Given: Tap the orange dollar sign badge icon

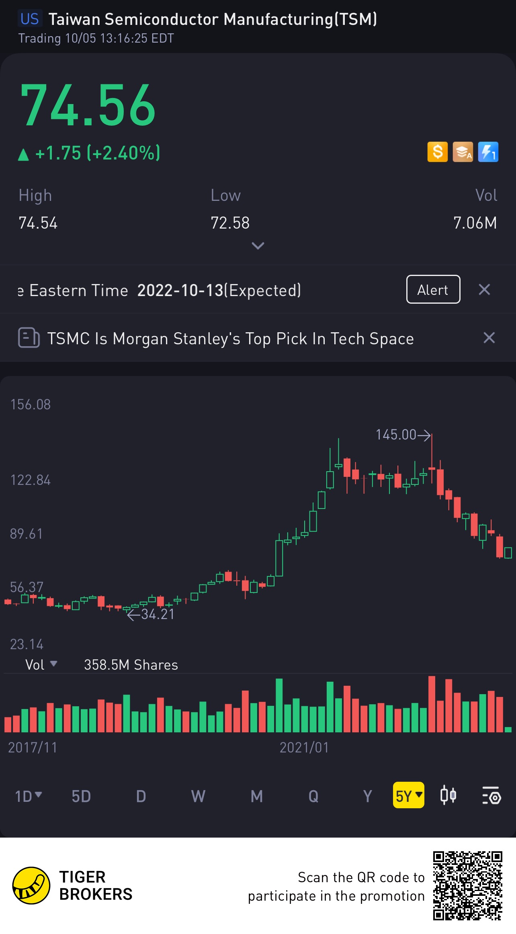Looking at the screenshot, I should (x=437, y=152).
